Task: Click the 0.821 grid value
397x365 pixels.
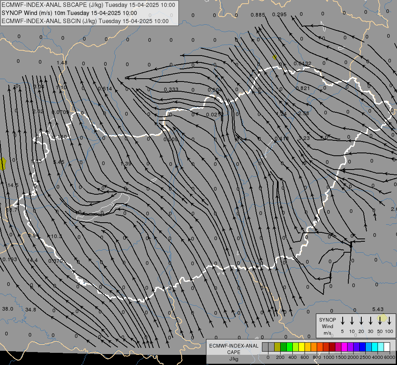Action: tap(303, 88)
